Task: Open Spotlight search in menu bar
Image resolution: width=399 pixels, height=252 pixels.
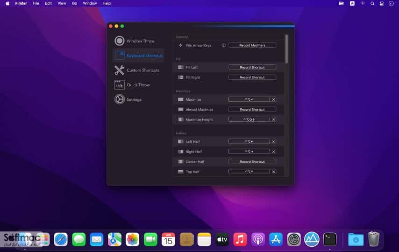Action: coord(372,4)
